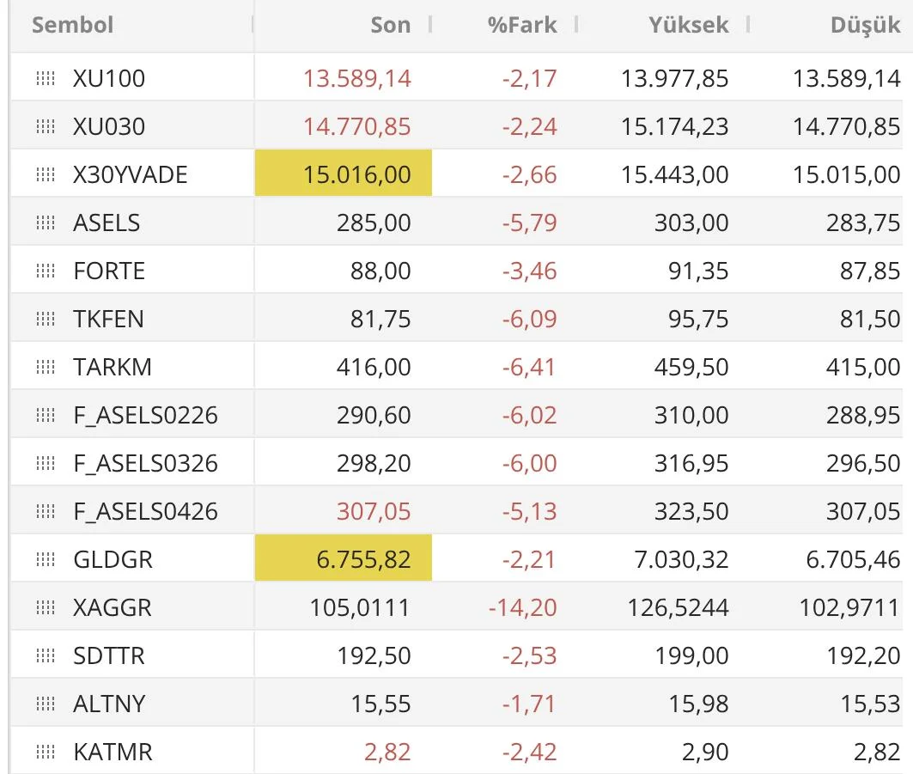The width and height of the screenshot is (913, 774).
Task: Sort by the Son column header
Action: pos(390,25)
